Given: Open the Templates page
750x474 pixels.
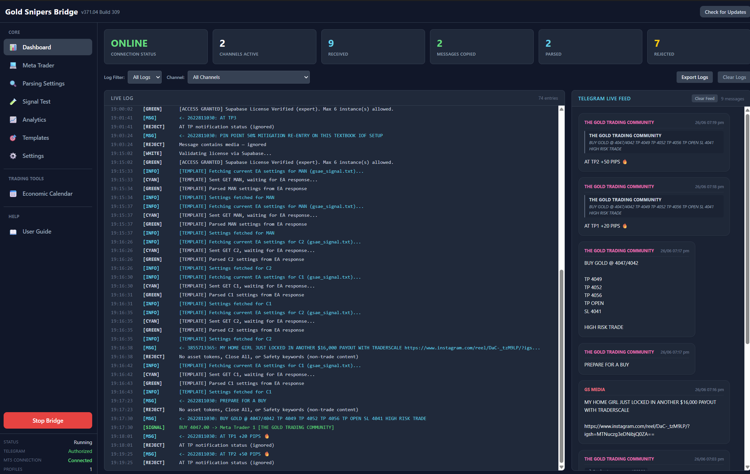Looking at the screenshot, I should click(48, 137).
